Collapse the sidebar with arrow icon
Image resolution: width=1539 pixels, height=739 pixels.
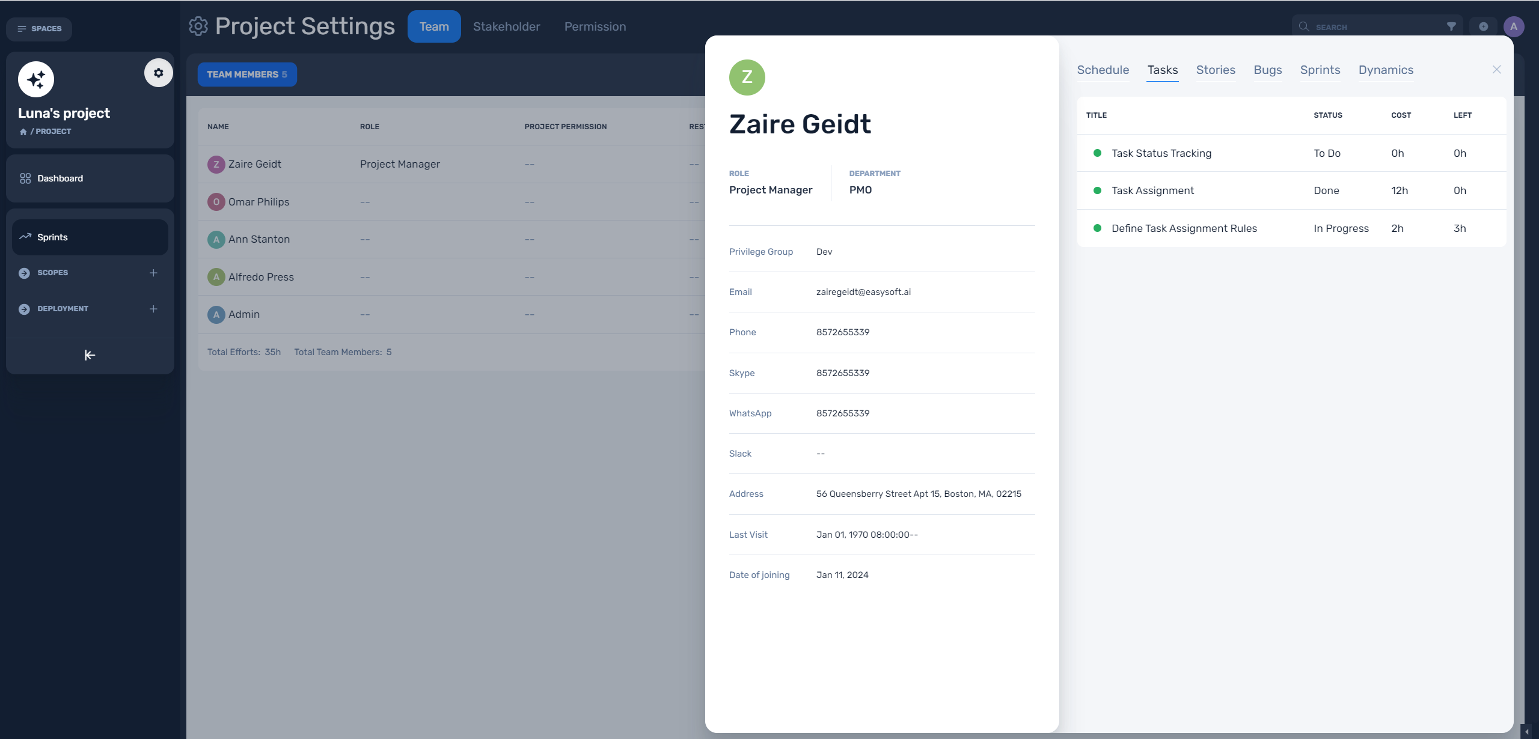tap(90, 356)
